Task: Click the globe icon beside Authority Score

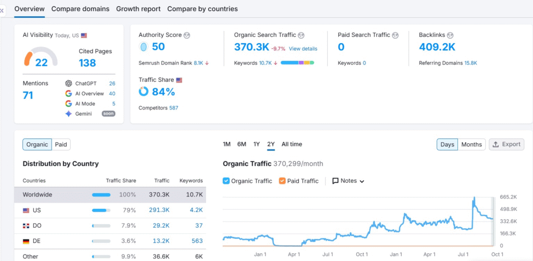Action: click(x=187, y=35)
